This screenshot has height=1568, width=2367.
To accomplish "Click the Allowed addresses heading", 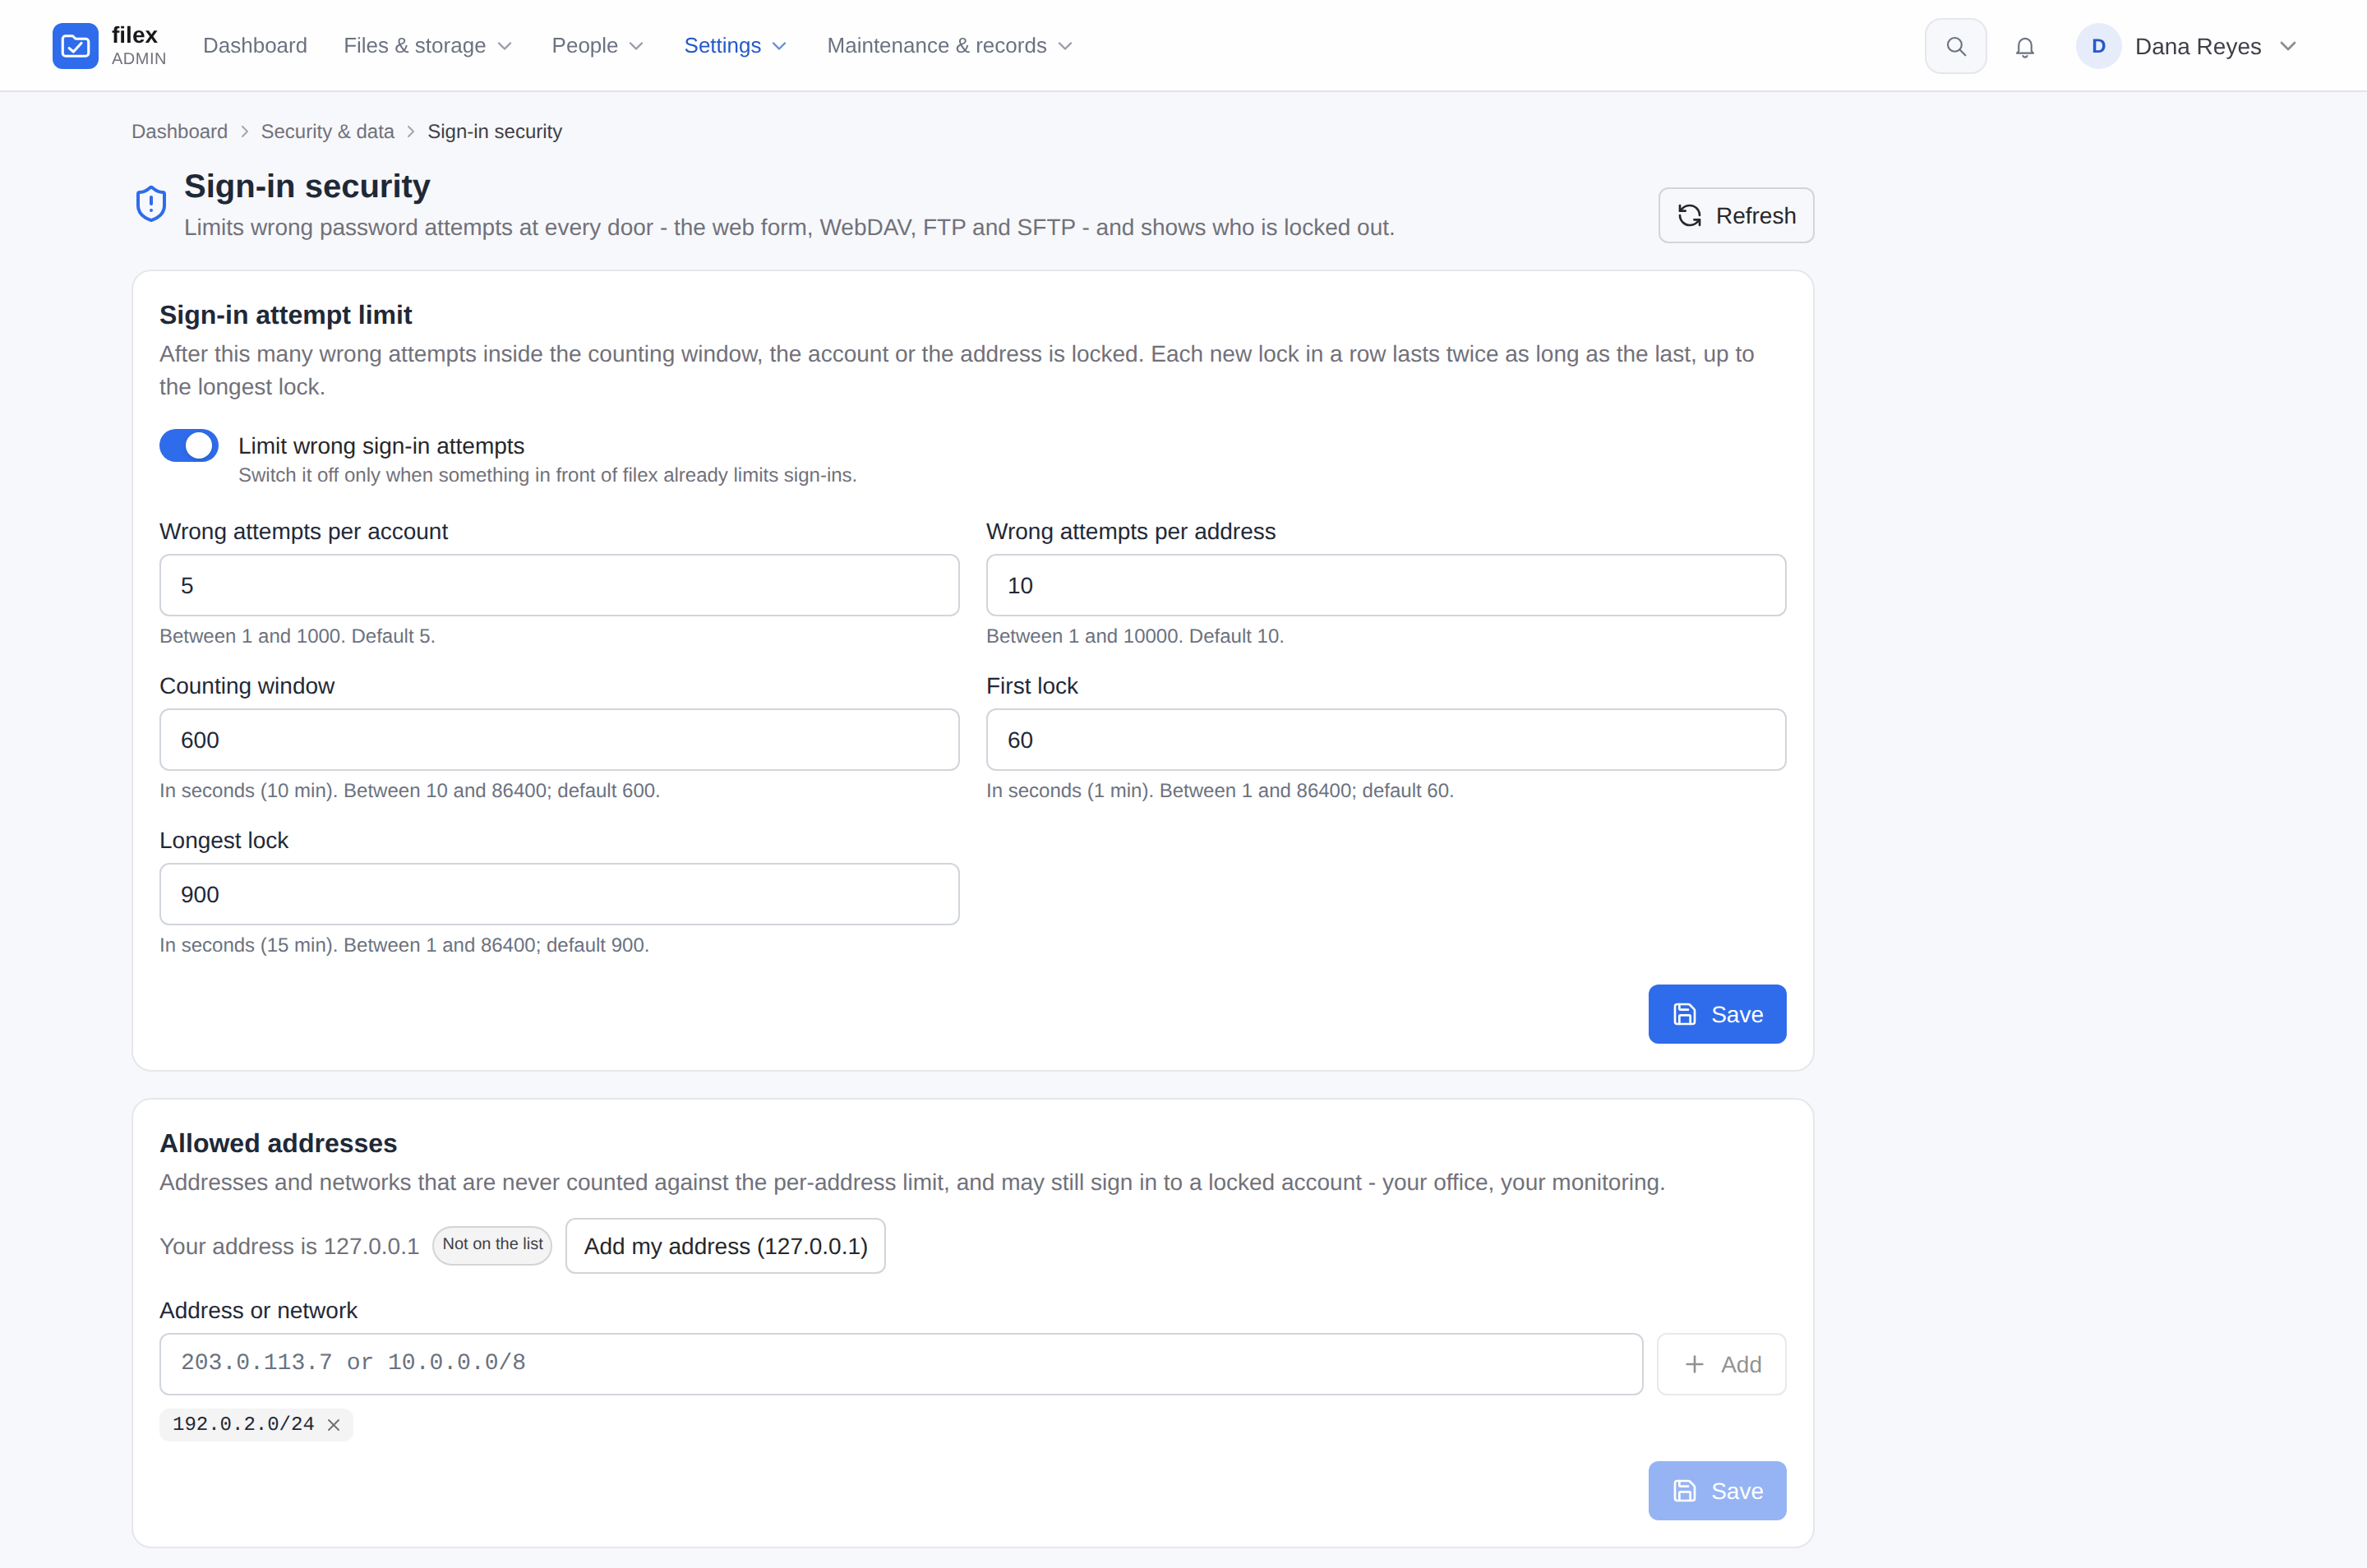I will (278, 1143).
